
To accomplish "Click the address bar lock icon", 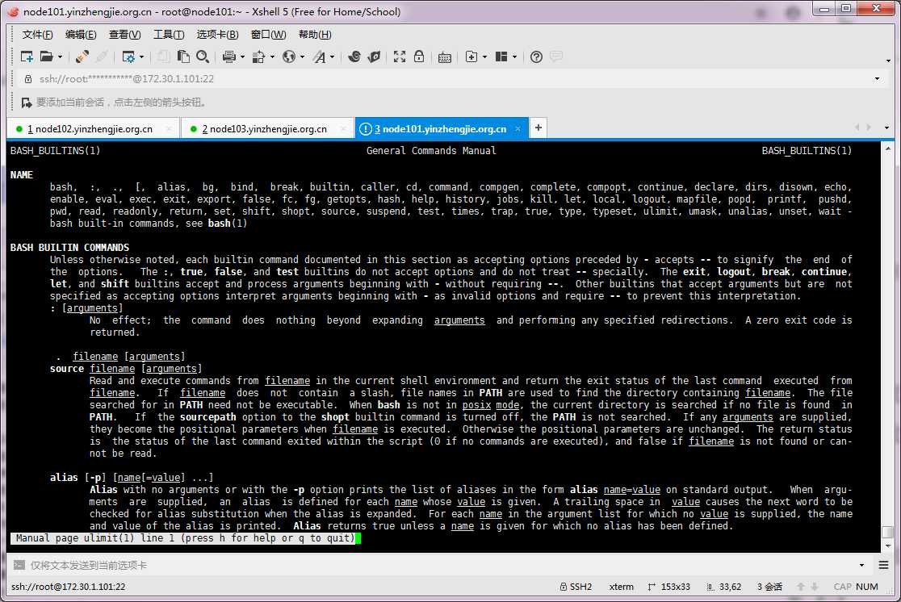I will [x=27, y=79].
